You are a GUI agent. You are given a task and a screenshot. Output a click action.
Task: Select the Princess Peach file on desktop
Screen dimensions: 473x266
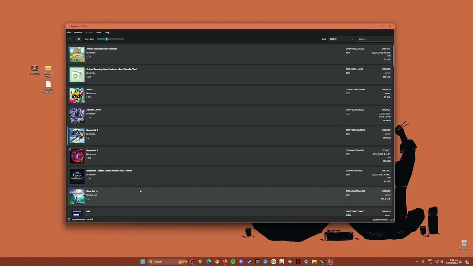pos(48,87)
